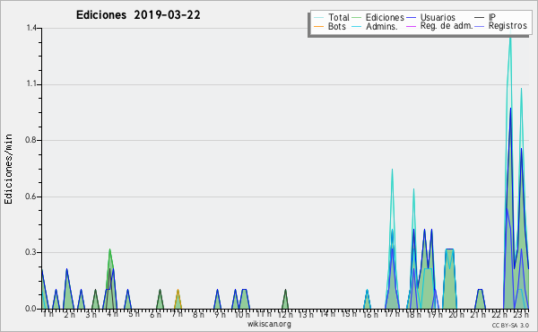Viewport: 538px width, 332px height.
Task: Click the flat-topped green area at 20 h
Action: pos(449,279)
